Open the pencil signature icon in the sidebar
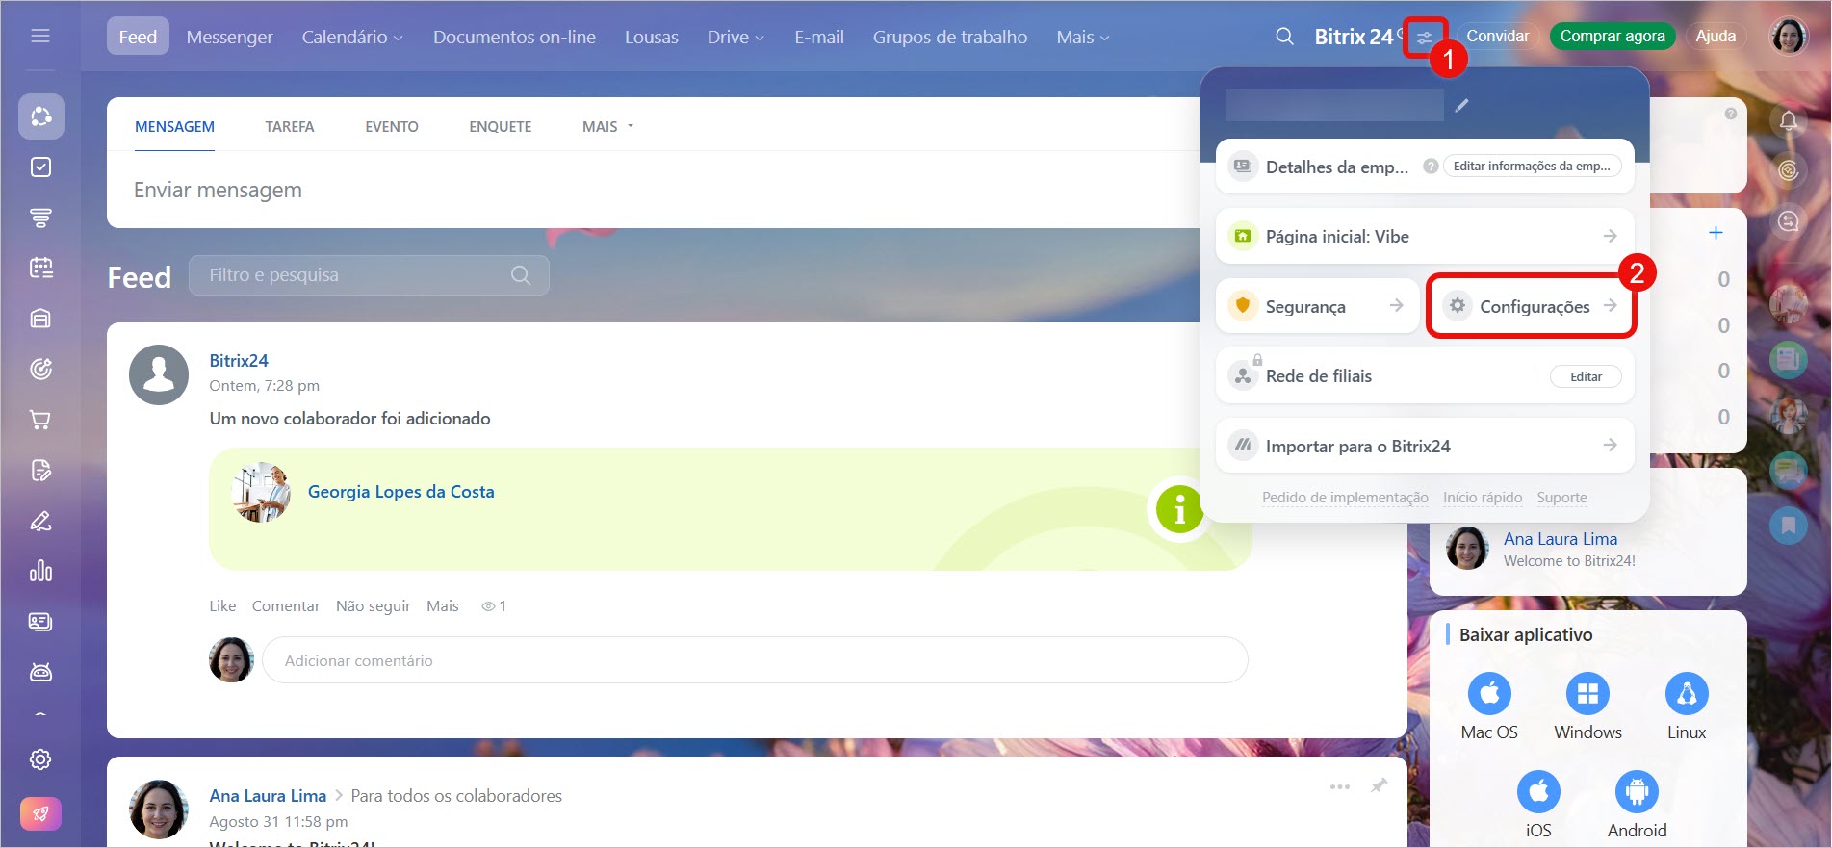 pyautogui.click(x=40, y=521)
